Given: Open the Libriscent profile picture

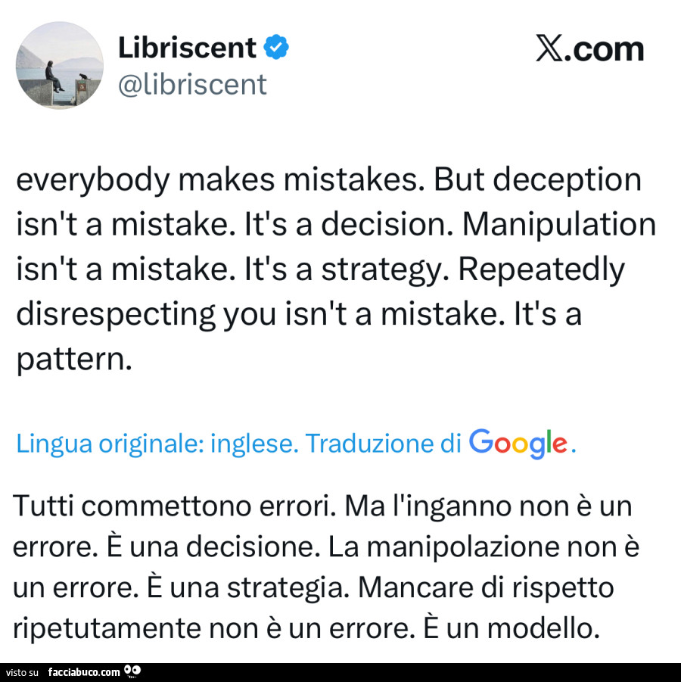Looking at the screenshot, I should tap(60, 65).
